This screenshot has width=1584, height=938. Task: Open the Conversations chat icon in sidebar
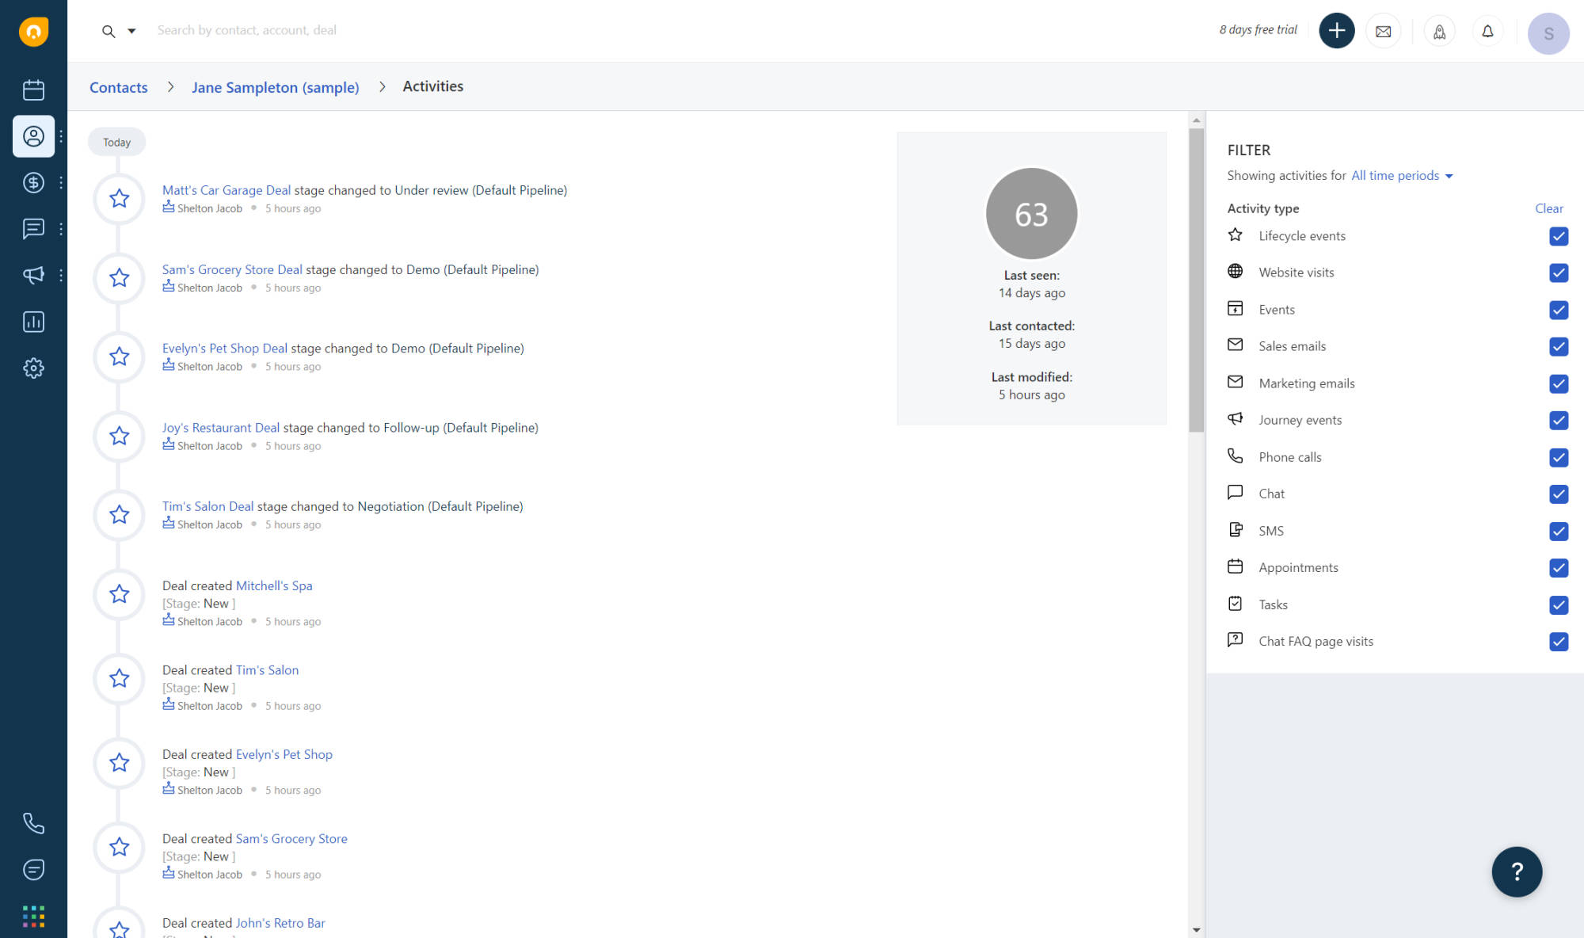(x=33, y=229)
